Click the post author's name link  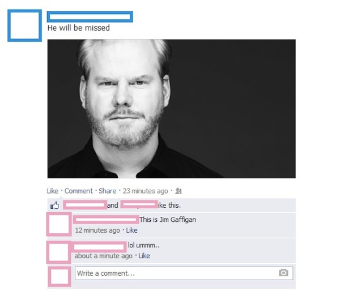(x=90, y=17)
